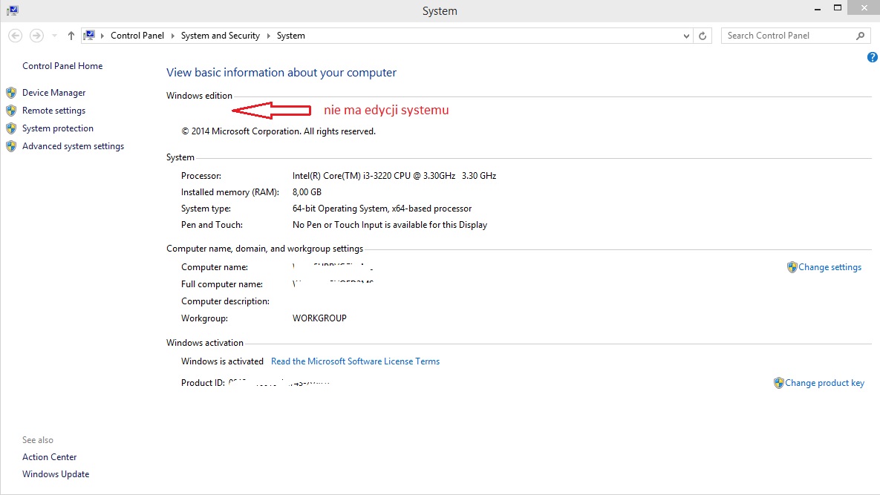Open Windows Update under See also
This screenshot has width=880, height=495.
tap(56, 474)
